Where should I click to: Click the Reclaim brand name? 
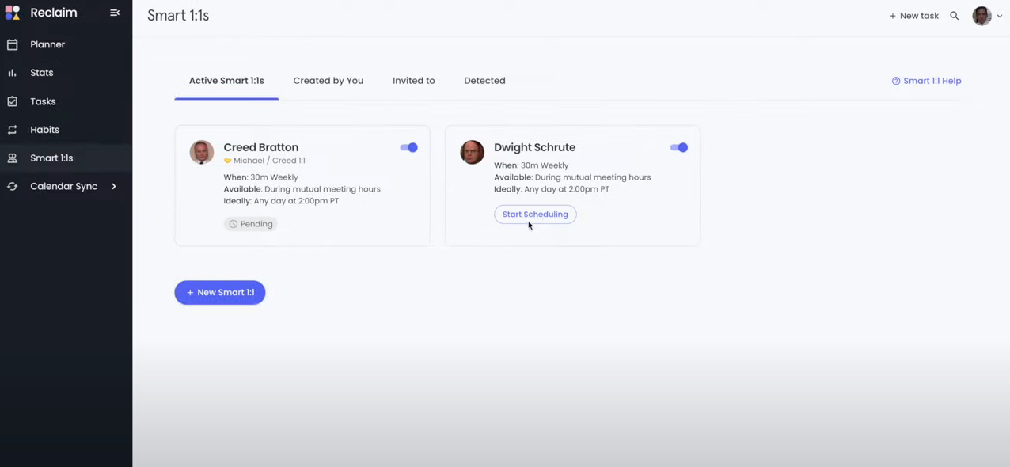pyautogui.click(x=54, y=13)
